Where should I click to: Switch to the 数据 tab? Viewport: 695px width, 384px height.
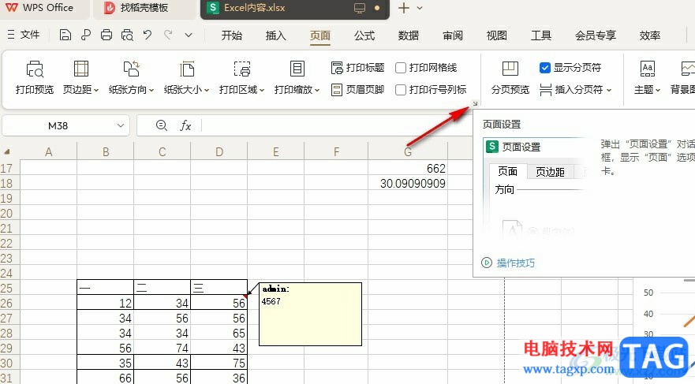408,35
